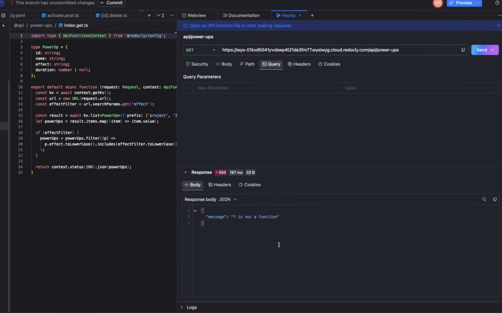Switch to the Headers request tab
Image resolution: width=502 pixels, height=313 pixels.
coord(299,64)
